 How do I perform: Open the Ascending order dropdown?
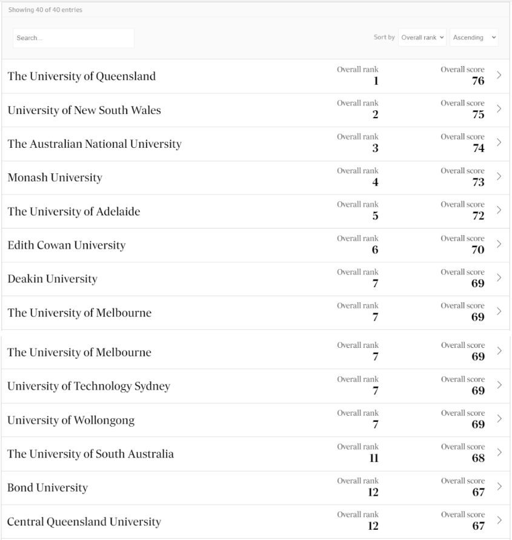point(474,38)
